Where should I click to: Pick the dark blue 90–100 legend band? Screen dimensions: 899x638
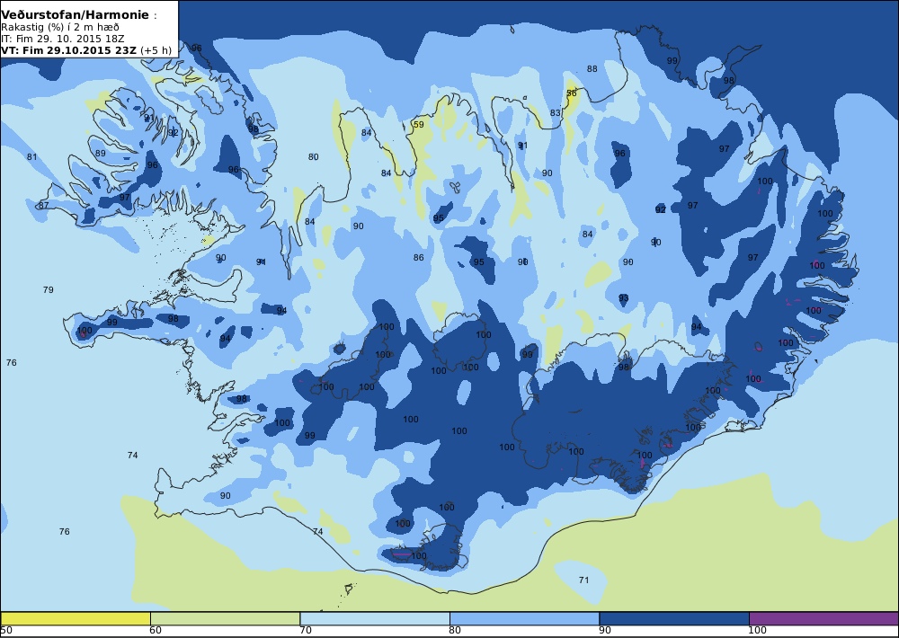pyautogui.click(x=674, y=618)
